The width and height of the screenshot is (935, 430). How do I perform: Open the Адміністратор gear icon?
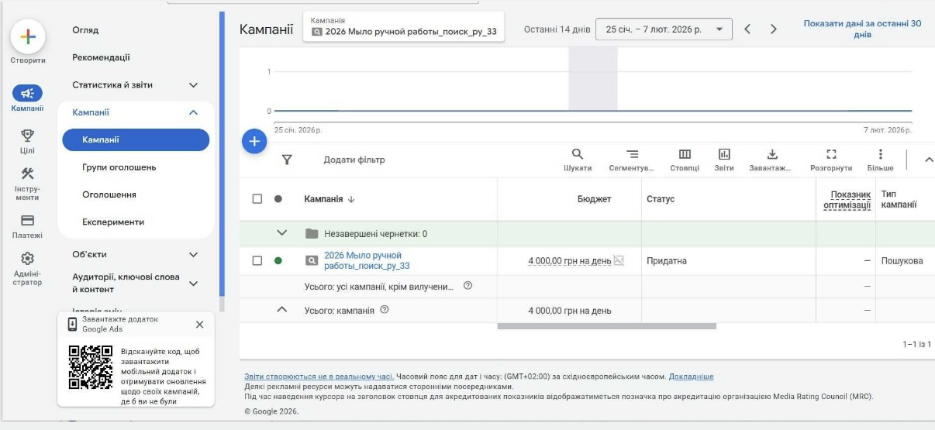27,257
